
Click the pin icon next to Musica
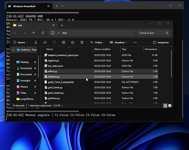click(35, 87)
